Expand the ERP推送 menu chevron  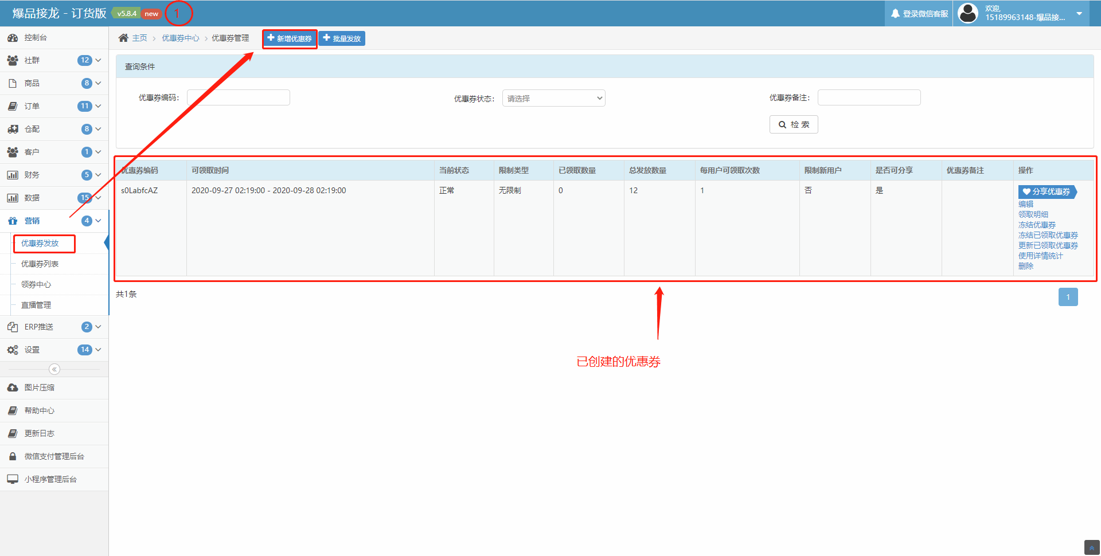(98, 327)
